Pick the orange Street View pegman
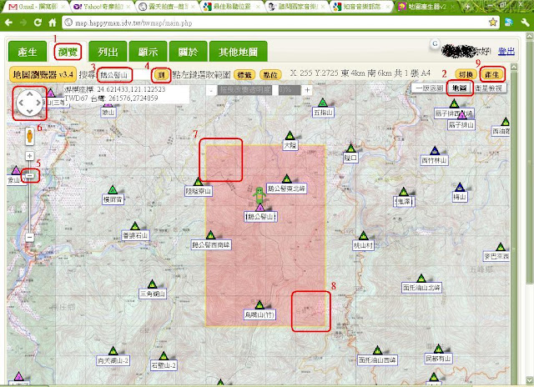This screenshot has height=387, width=534. (30, 136)
